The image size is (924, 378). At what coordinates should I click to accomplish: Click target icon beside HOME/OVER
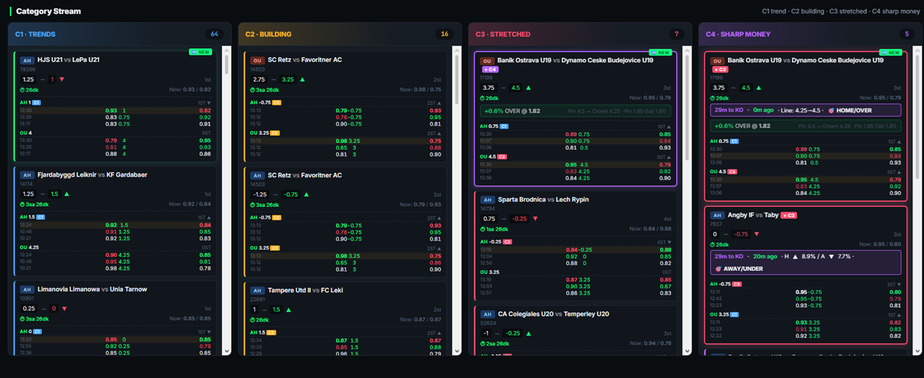tap(831, 110)
